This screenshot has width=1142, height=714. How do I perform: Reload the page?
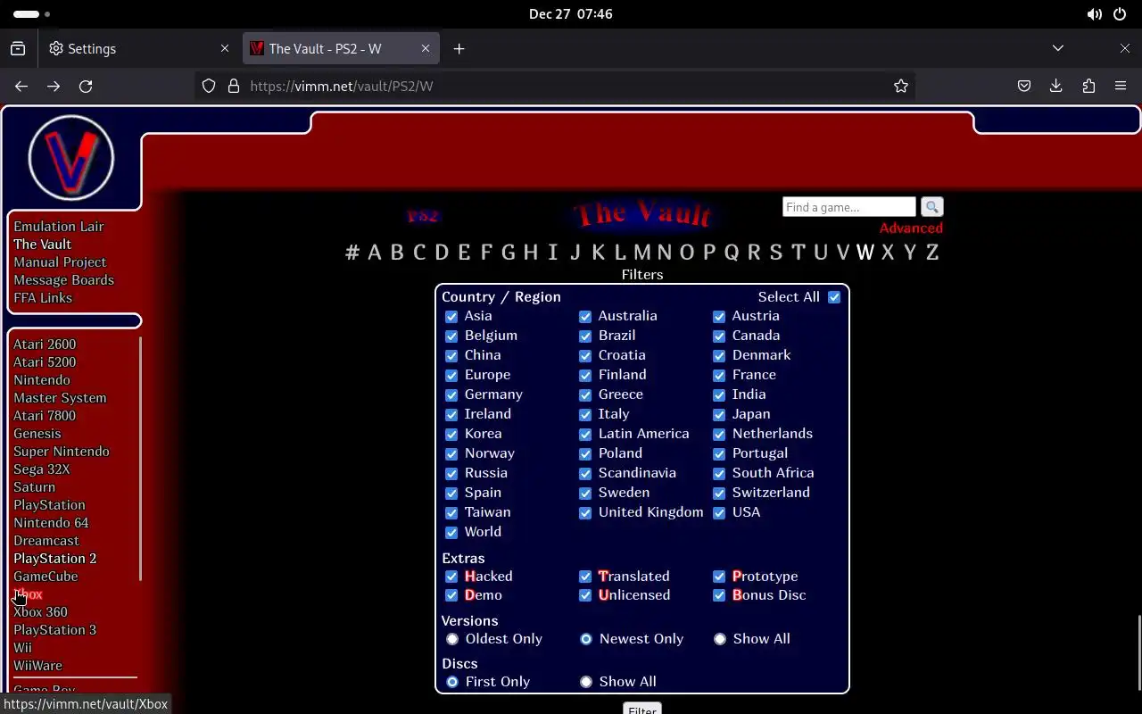(x=86, y=86)
